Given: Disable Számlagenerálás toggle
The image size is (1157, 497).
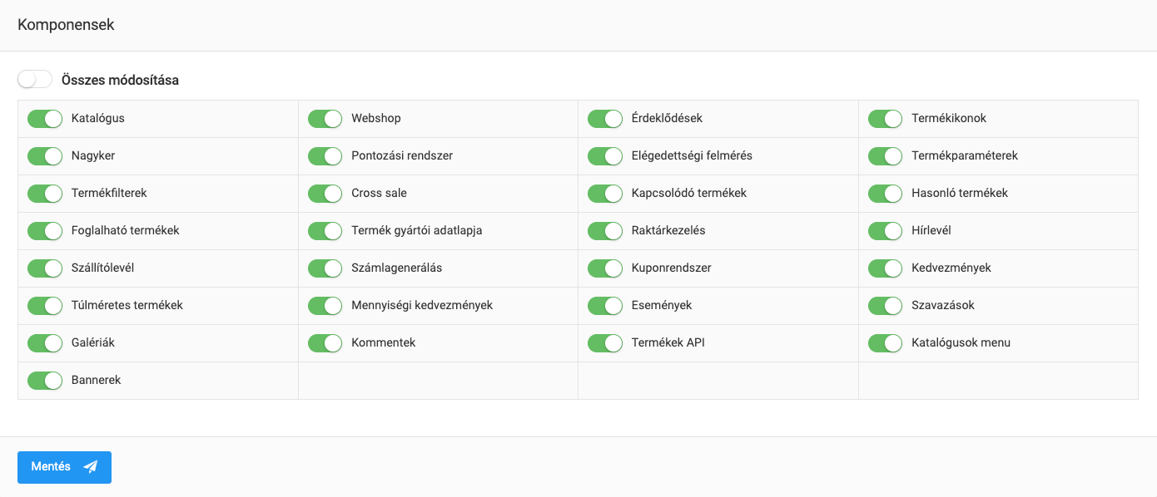Looking at the screenshot, I should point(325,268).
